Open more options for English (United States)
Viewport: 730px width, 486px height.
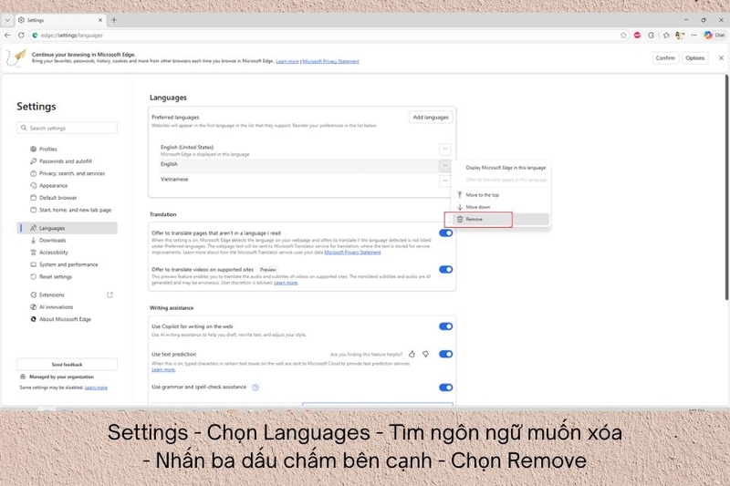pos(445,149)
